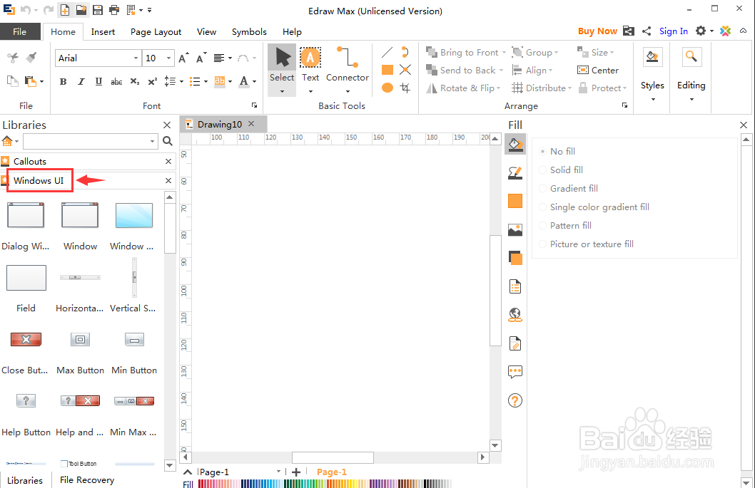Open the Arial font name dropdown
Screen dimensions: 755x488
point(136,58)
